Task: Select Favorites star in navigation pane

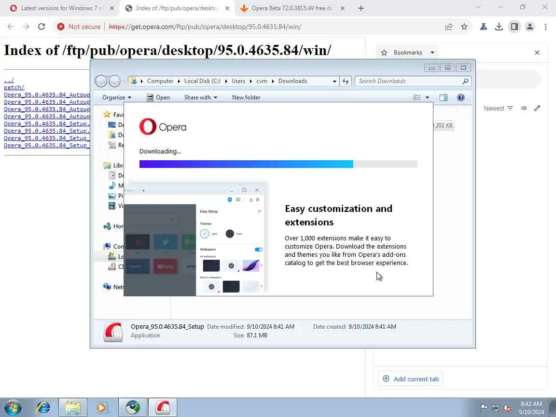Action: (107, 114)
